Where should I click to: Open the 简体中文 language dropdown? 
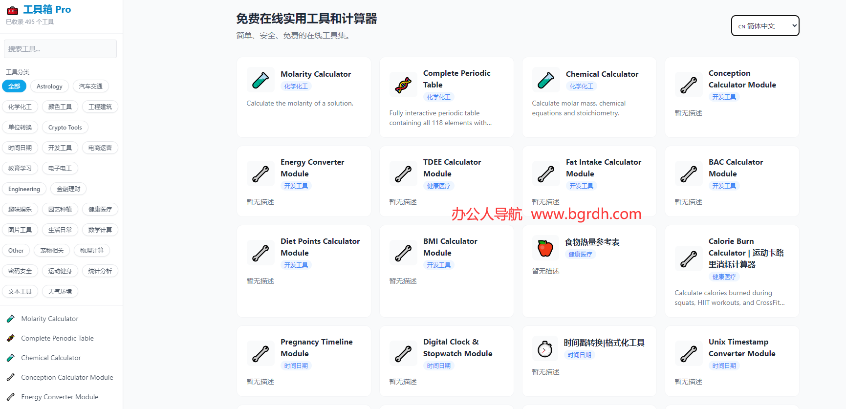coord(765,26)
